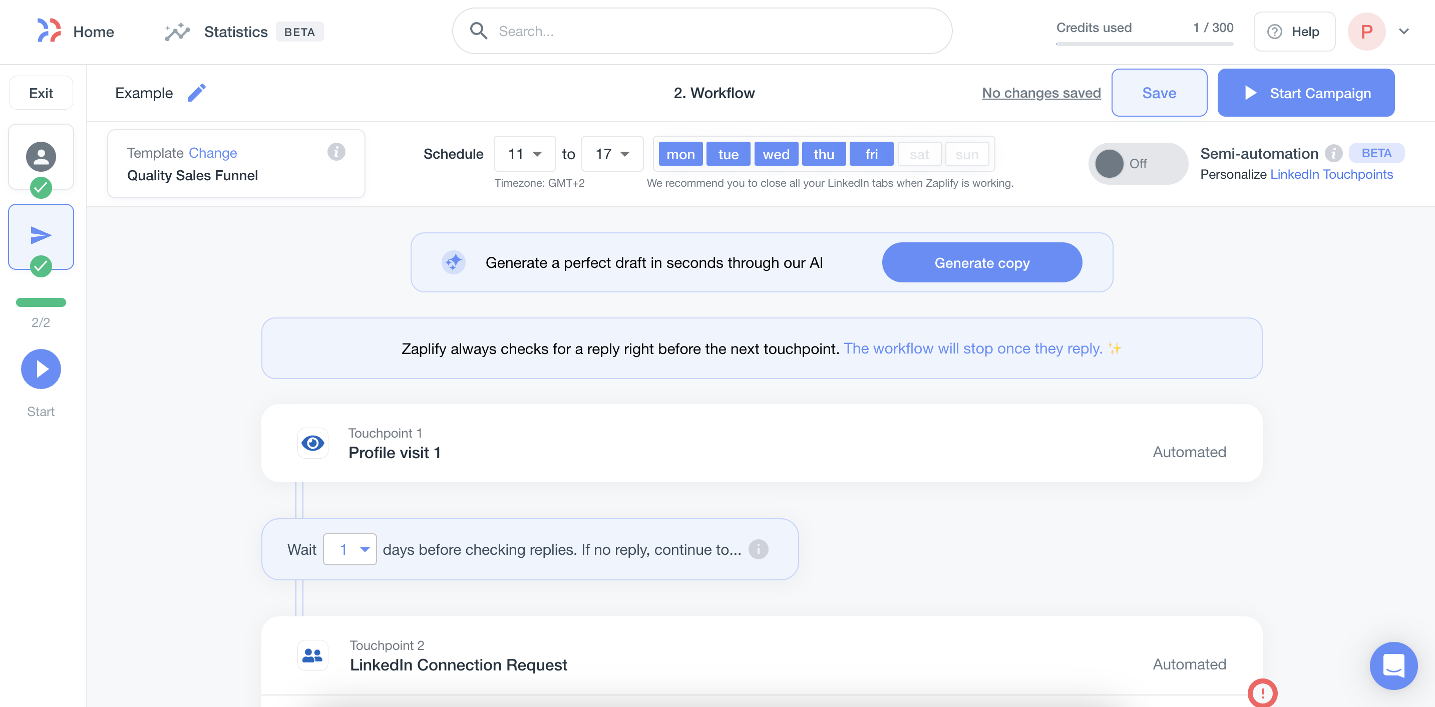This screenshot has width=1435, height=707.
Task: Open the workflow step paper plane icon
Action: 41,235
